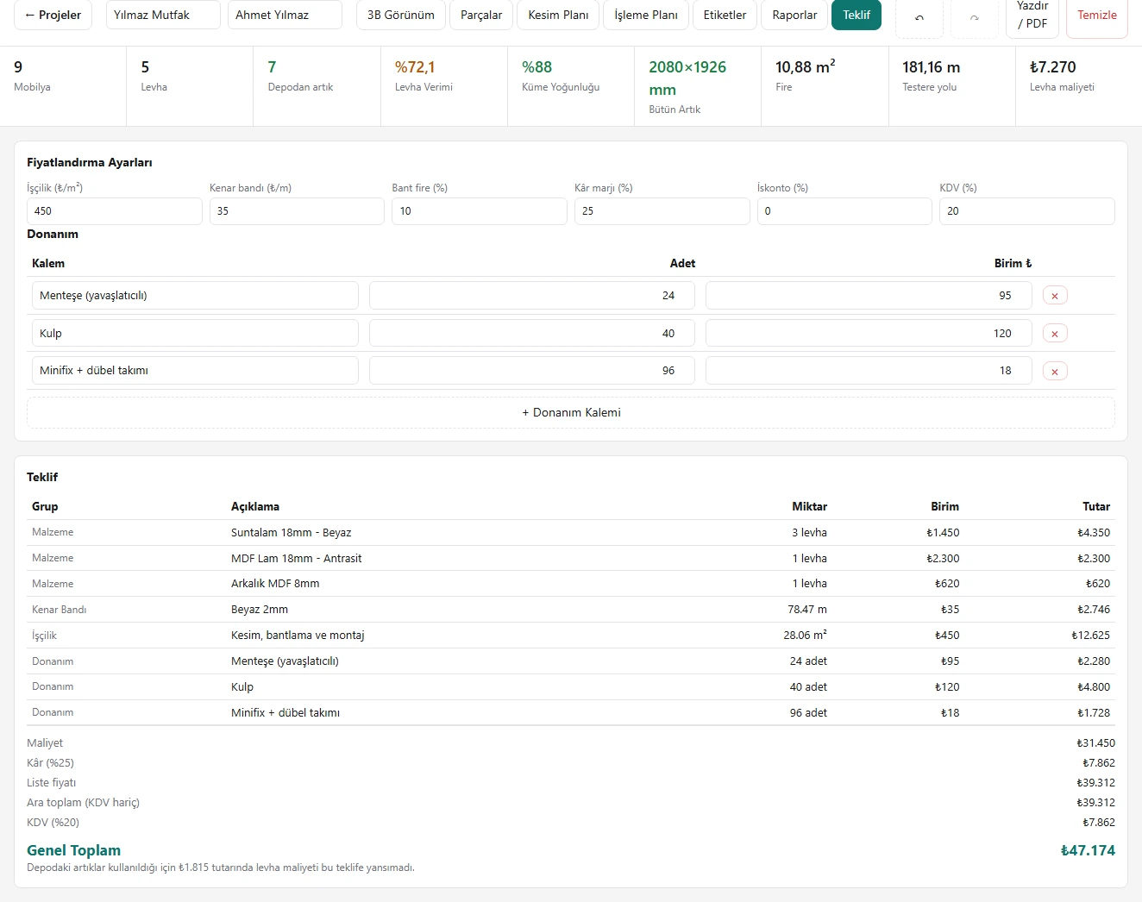Edit the Kulp unit price field 120
This screenshot has width=1142, height=902.
[x=869, y=334]
